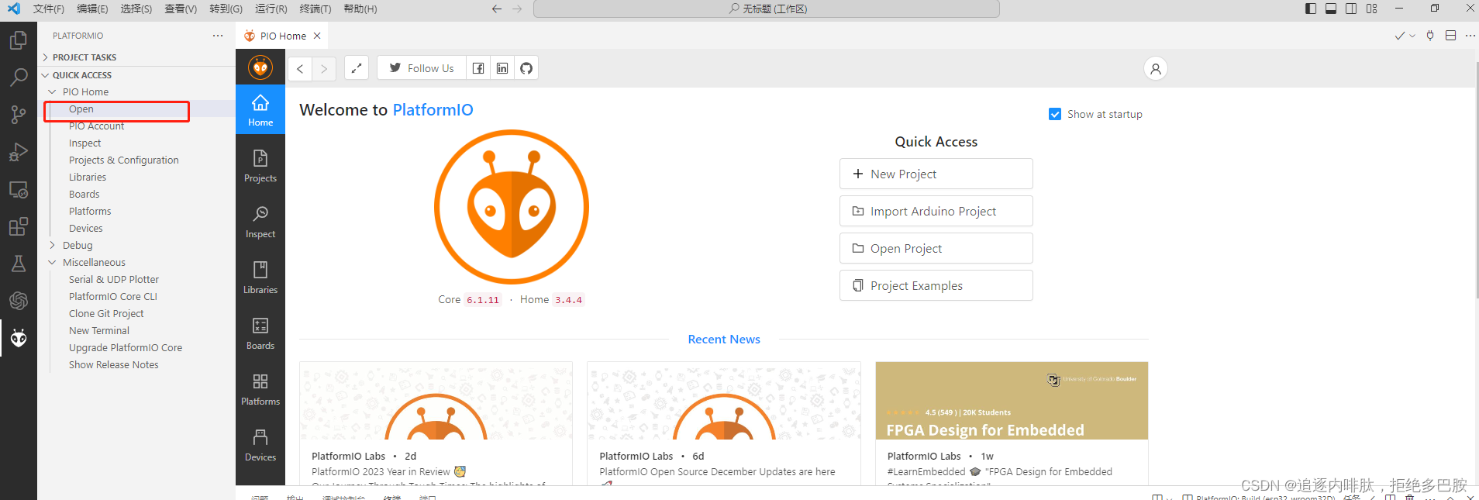This screenshot has width=1479, height=500.
Task: Collapse the PIO Home tree node
Action: coord(52,91)
